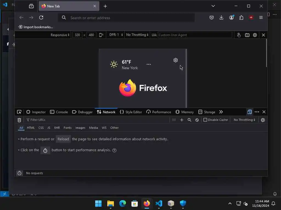Focus the Search or enter address bar
This screenshot has width=281, height=210.
click(126, 18)
